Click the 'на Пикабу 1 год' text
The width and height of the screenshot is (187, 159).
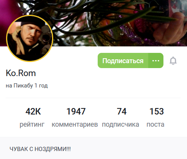click(x=27, y=86)
